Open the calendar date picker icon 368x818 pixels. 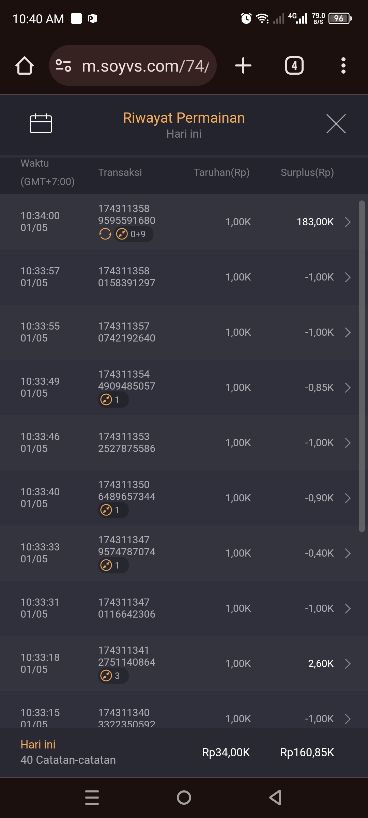41,123
